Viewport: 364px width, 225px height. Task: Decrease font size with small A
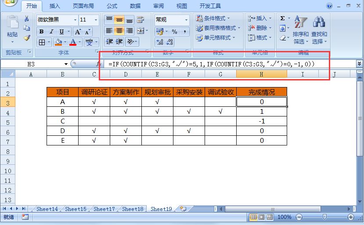coord(87,32)
